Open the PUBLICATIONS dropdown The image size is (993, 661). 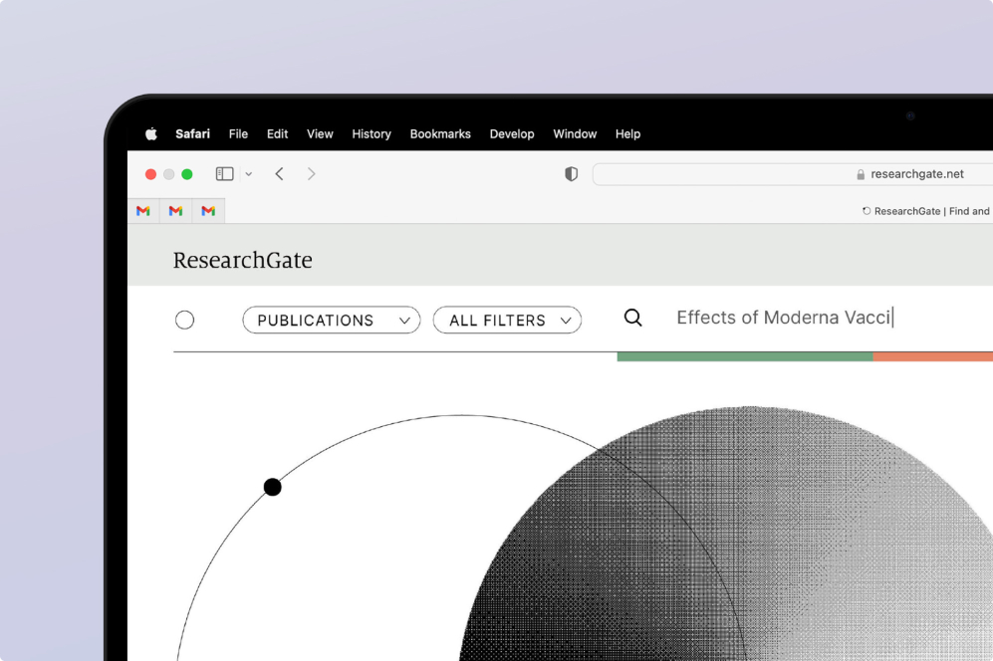tap(332, 320)
